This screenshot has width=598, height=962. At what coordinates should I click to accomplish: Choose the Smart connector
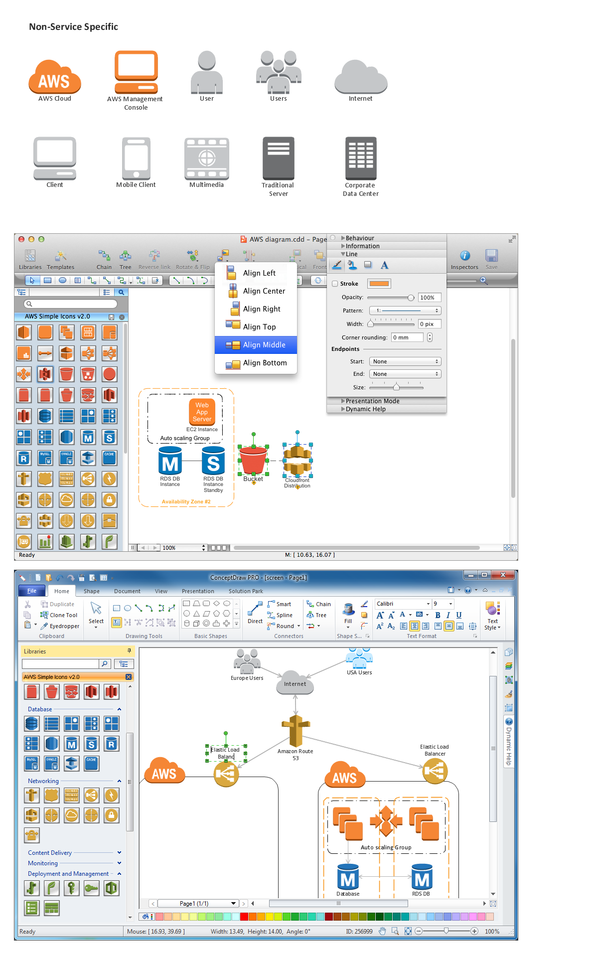click(x=279, y=604)
